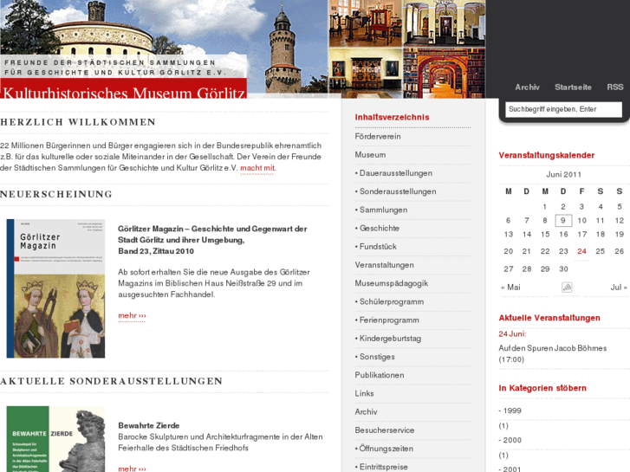Click calendar date 30

(563, 269)
